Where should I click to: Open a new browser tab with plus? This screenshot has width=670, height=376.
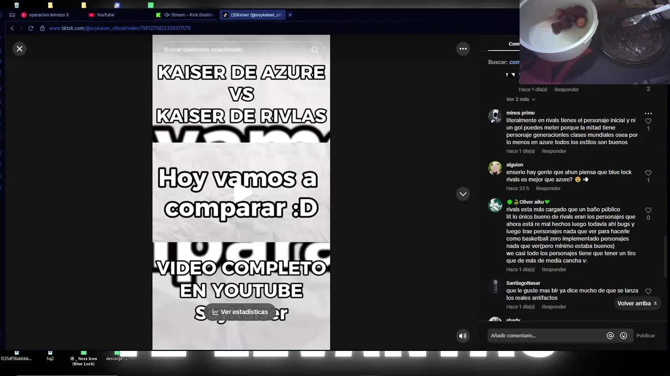(x=290, y=15)
